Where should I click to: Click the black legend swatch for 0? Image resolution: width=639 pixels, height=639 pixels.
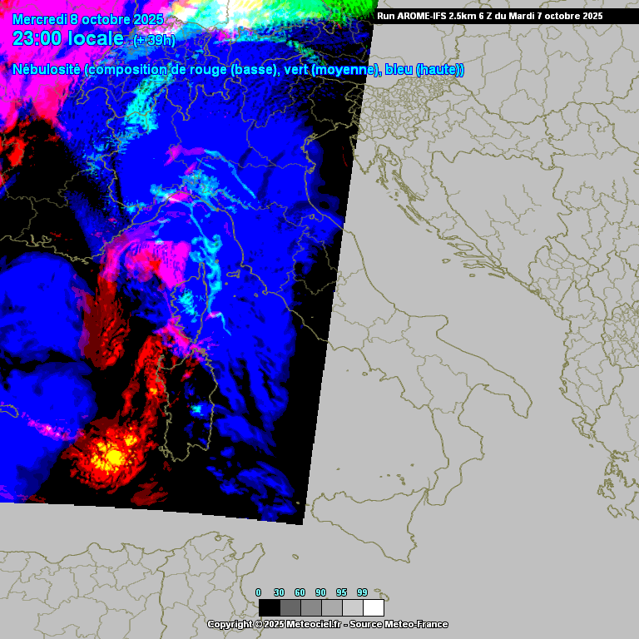click(269, 607)
